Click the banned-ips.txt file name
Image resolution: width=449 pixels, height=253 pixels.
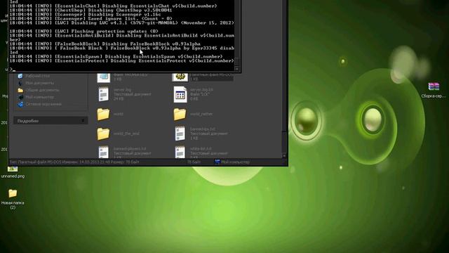[203, 129]
